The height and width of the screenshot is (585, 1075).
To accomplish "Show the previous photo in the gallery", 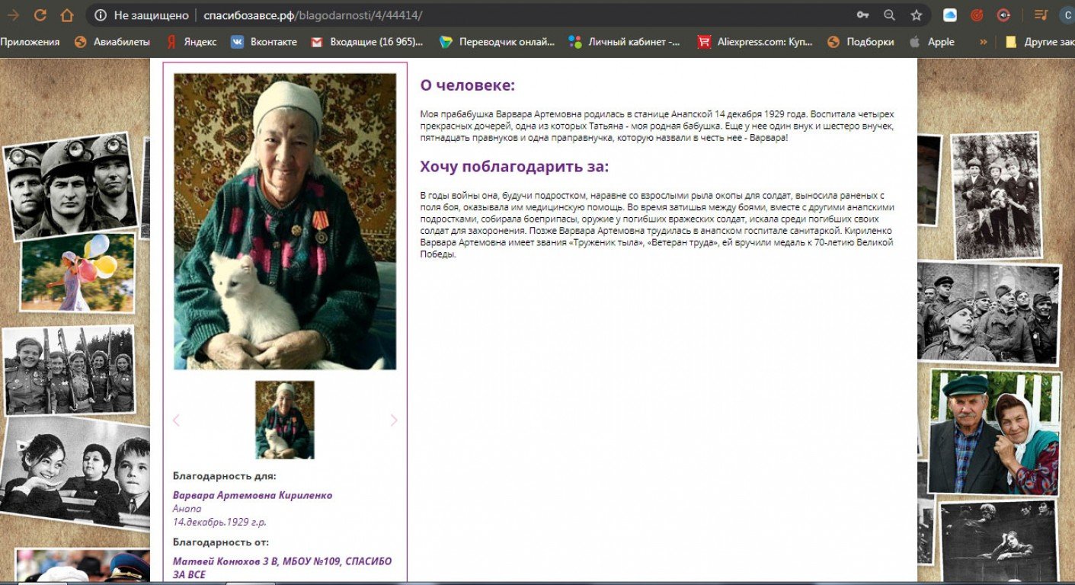I will pyautogui.click(x=176, y=420).
